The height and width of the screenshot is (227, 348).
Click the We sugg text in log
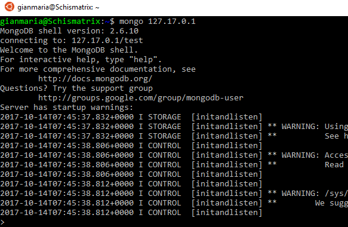[331, 203]
